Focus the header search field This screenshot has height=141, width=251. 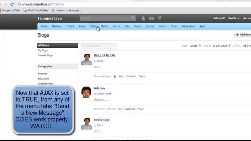click(x=105, y=18)
